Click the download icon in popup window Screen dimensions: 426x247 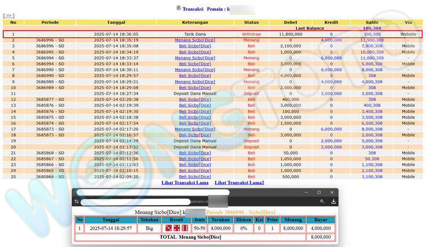click(x=333, y=202)
